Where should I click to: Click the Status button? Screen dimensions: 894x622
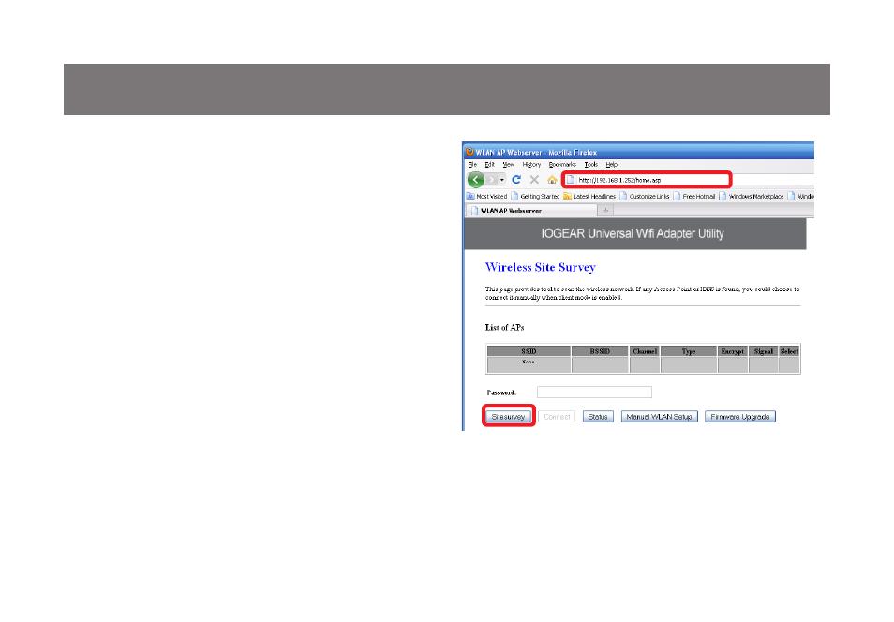click(598, 417)
